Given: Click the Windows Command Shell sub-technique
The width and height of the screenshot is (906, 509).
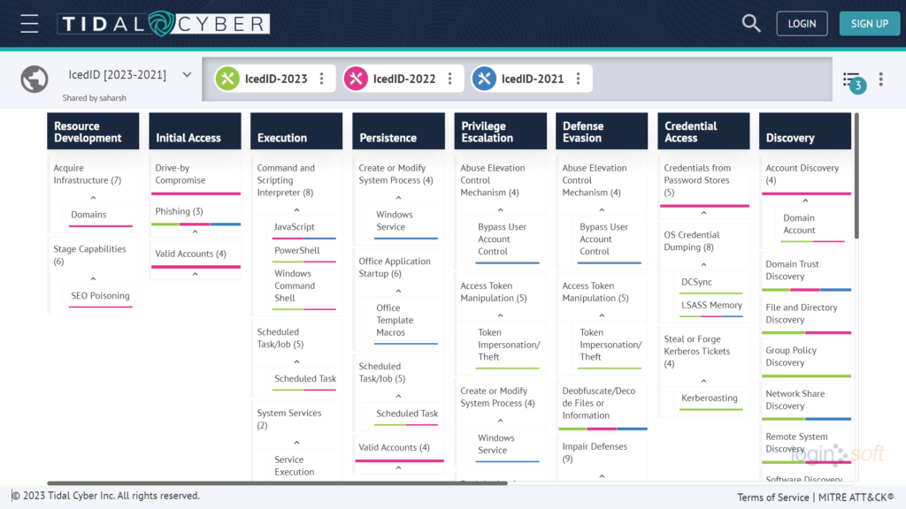Looking at the screenshot, I should (294, 285).
